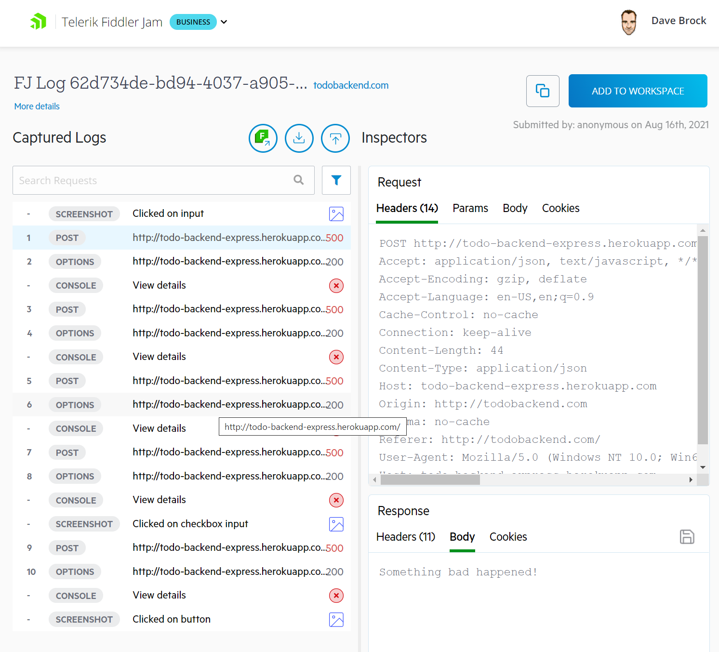Click the Origin: http://todobackend.com header line
The height and width of the screenshot is (652, 719).
click(483, 404)
